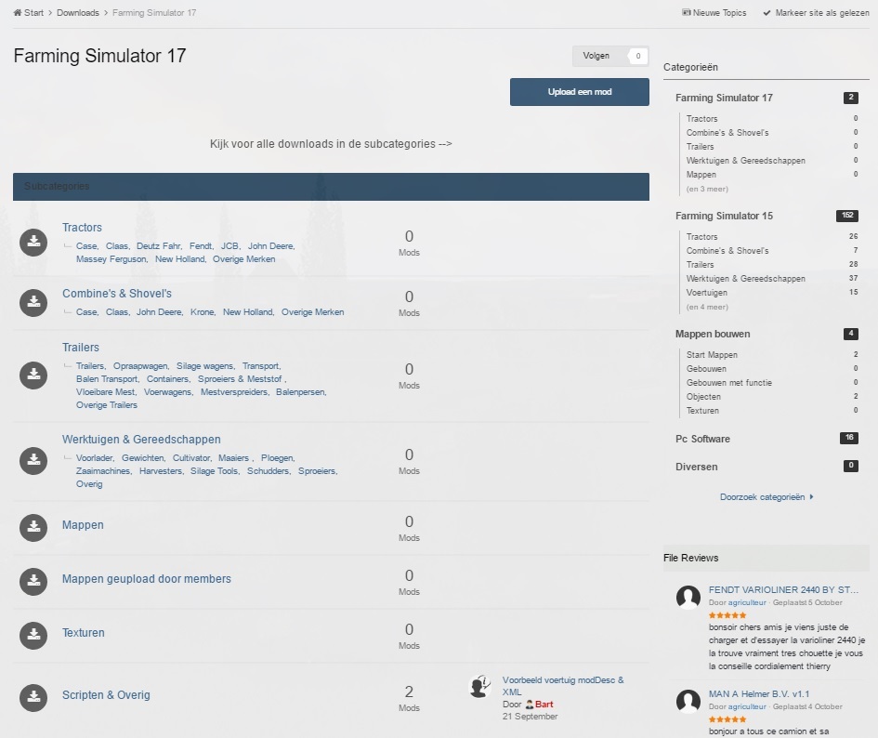Open the Massey Ferguson link under Tractors
878x738 pixels.
click(111, 259)
